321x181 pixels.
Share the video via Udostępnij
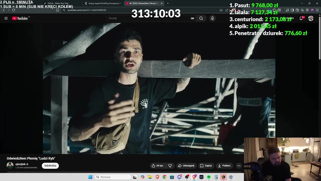point(186,166)
